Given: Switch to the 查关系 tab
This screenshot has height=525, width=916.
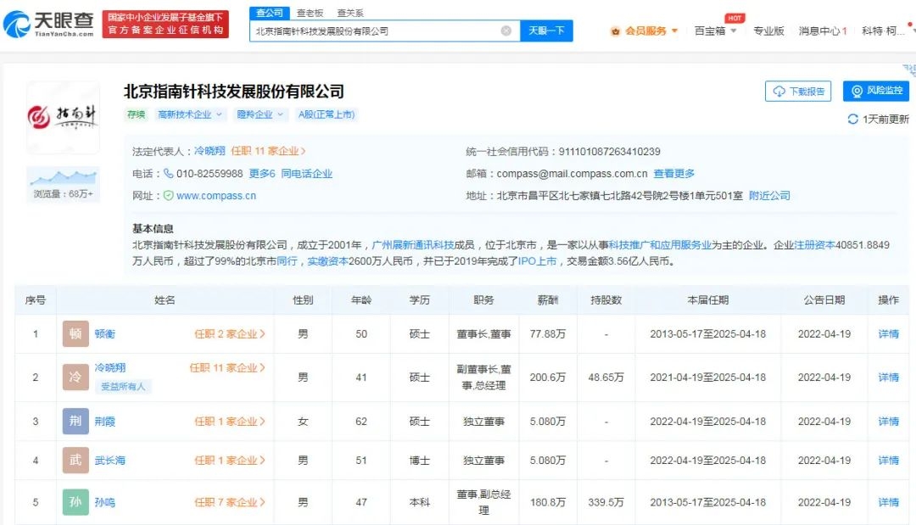Looking at the screenshot, I should [x=350, y=13].
